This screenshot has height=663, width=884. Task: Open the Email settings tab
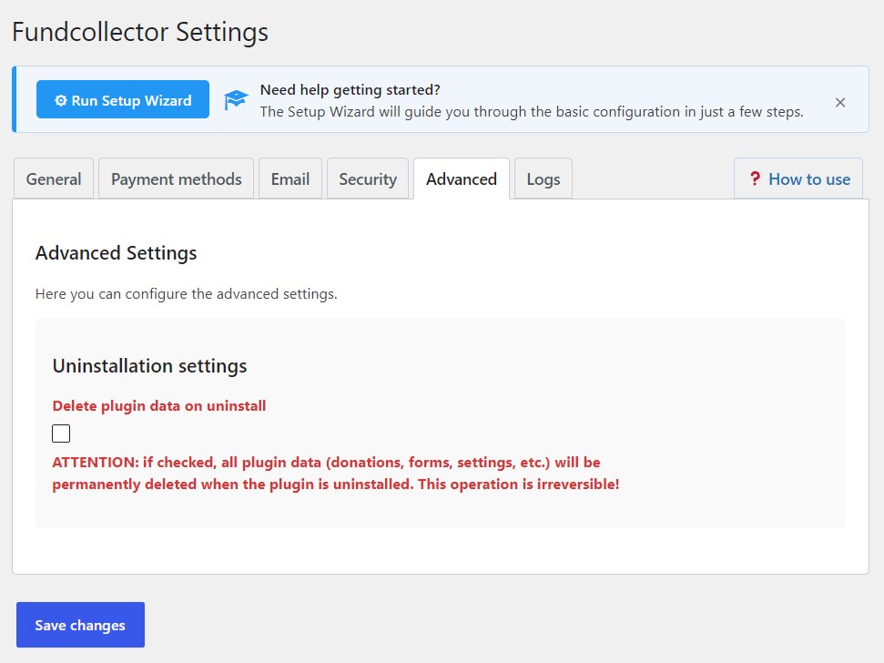pyautogui.click(x=290, y=178)
